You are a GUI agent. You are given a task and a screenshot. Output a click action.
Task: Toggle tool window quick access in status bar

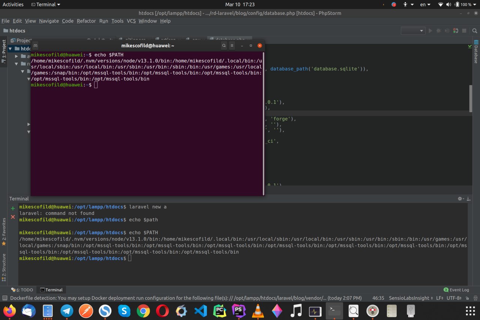4,298
